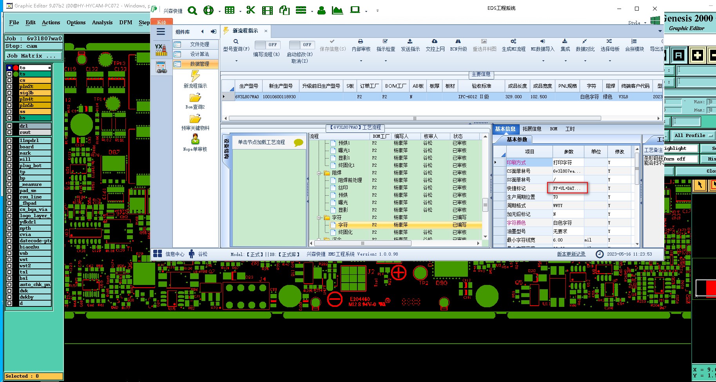Click the 合拼模块 list toolbar button

pyautogui.click(x=634, y=45)
